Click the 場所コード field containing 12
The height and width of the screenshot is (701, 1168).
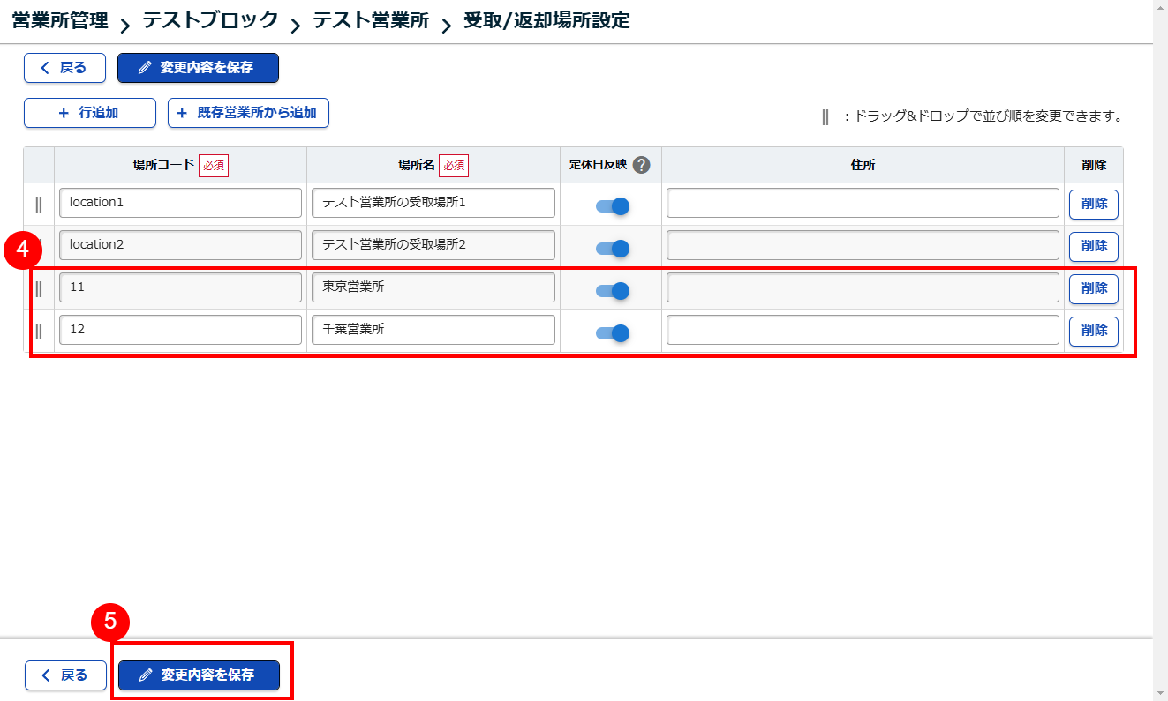tap(180, 330)
